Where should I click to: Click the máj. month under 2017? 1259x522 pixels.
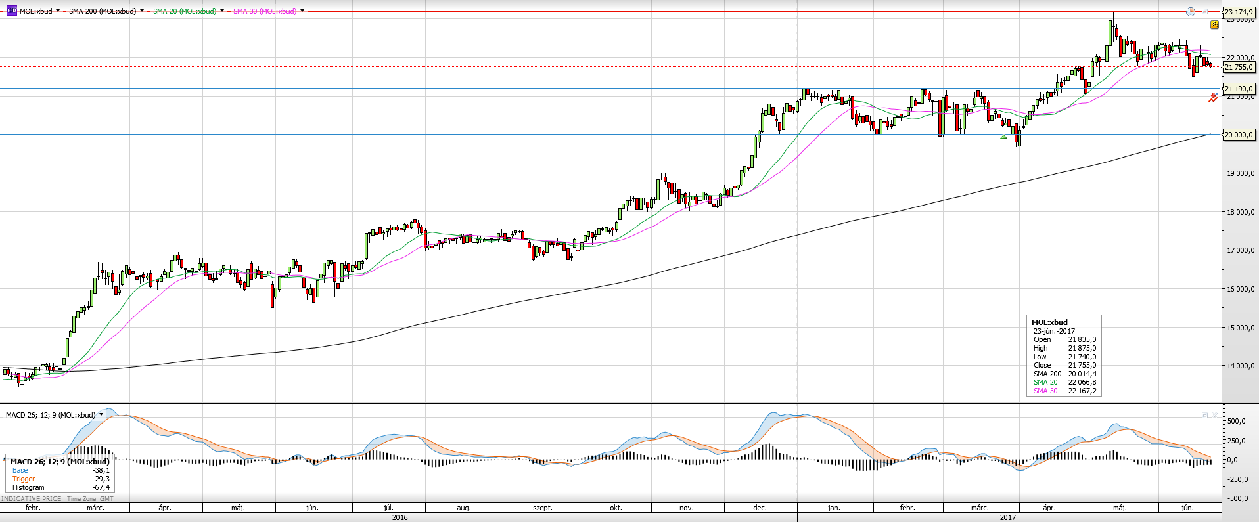point(1120,508)
